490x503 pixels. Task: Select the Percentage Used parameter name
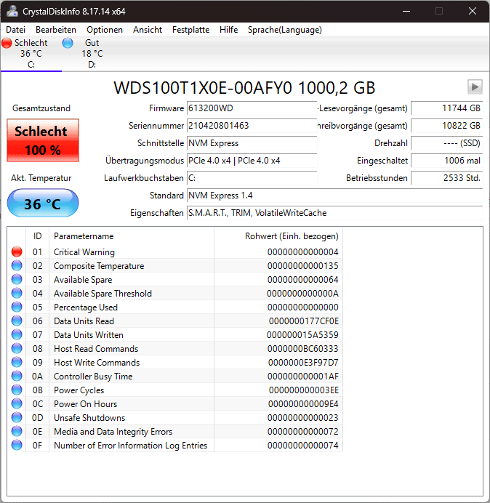pos(86,307)
